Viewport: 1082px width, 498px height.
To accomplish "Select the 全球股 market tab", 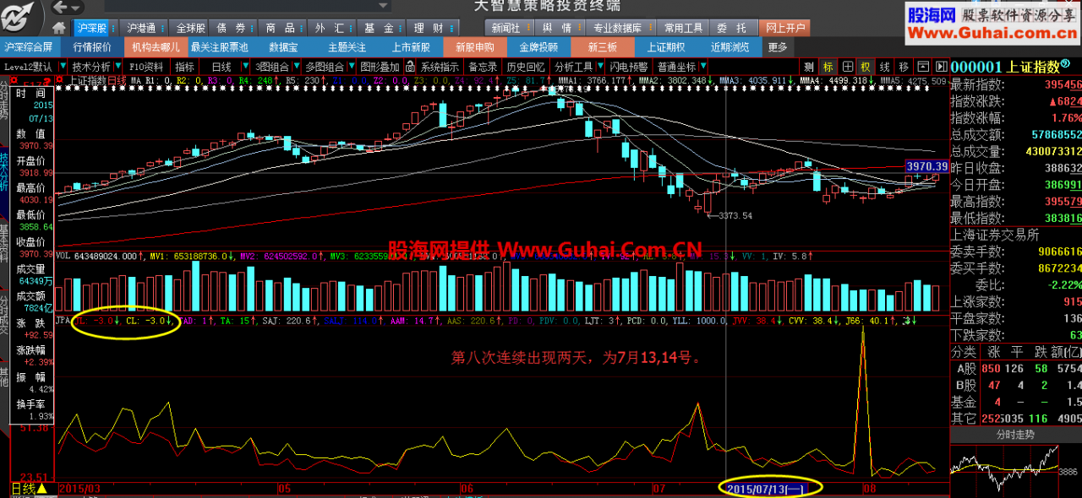I will [190, 28].
